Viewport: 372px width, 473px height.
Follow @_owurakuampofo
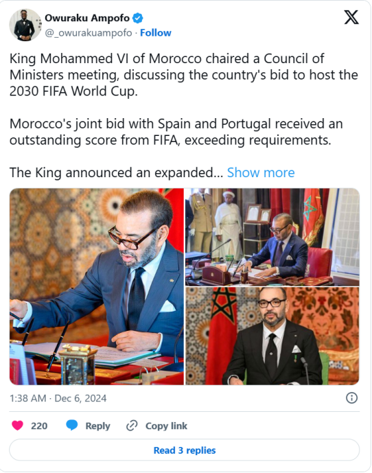[155, 32]
